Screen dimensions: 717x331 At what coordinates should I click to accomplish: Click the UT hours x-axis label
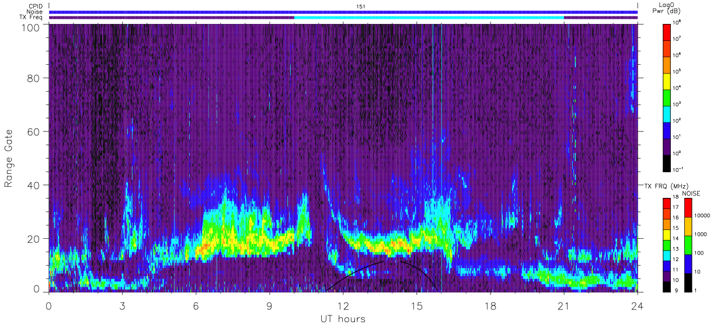pos(343,319)
